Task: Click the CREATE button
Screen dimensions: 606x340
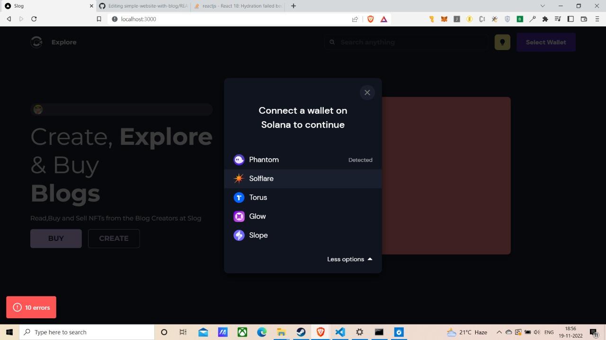Action: tap(114, 238)
